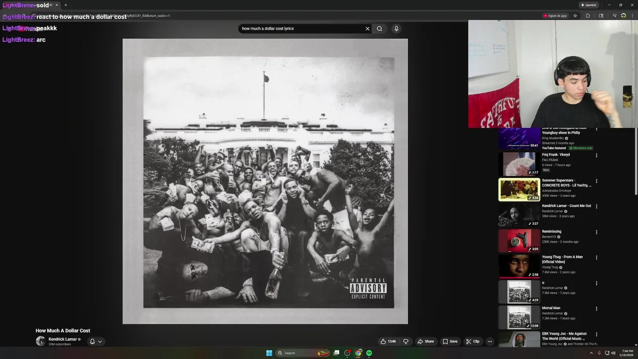Screen dimensions: 638x359
Task: Open options for Count Me Out
Action: click(596, 206)
